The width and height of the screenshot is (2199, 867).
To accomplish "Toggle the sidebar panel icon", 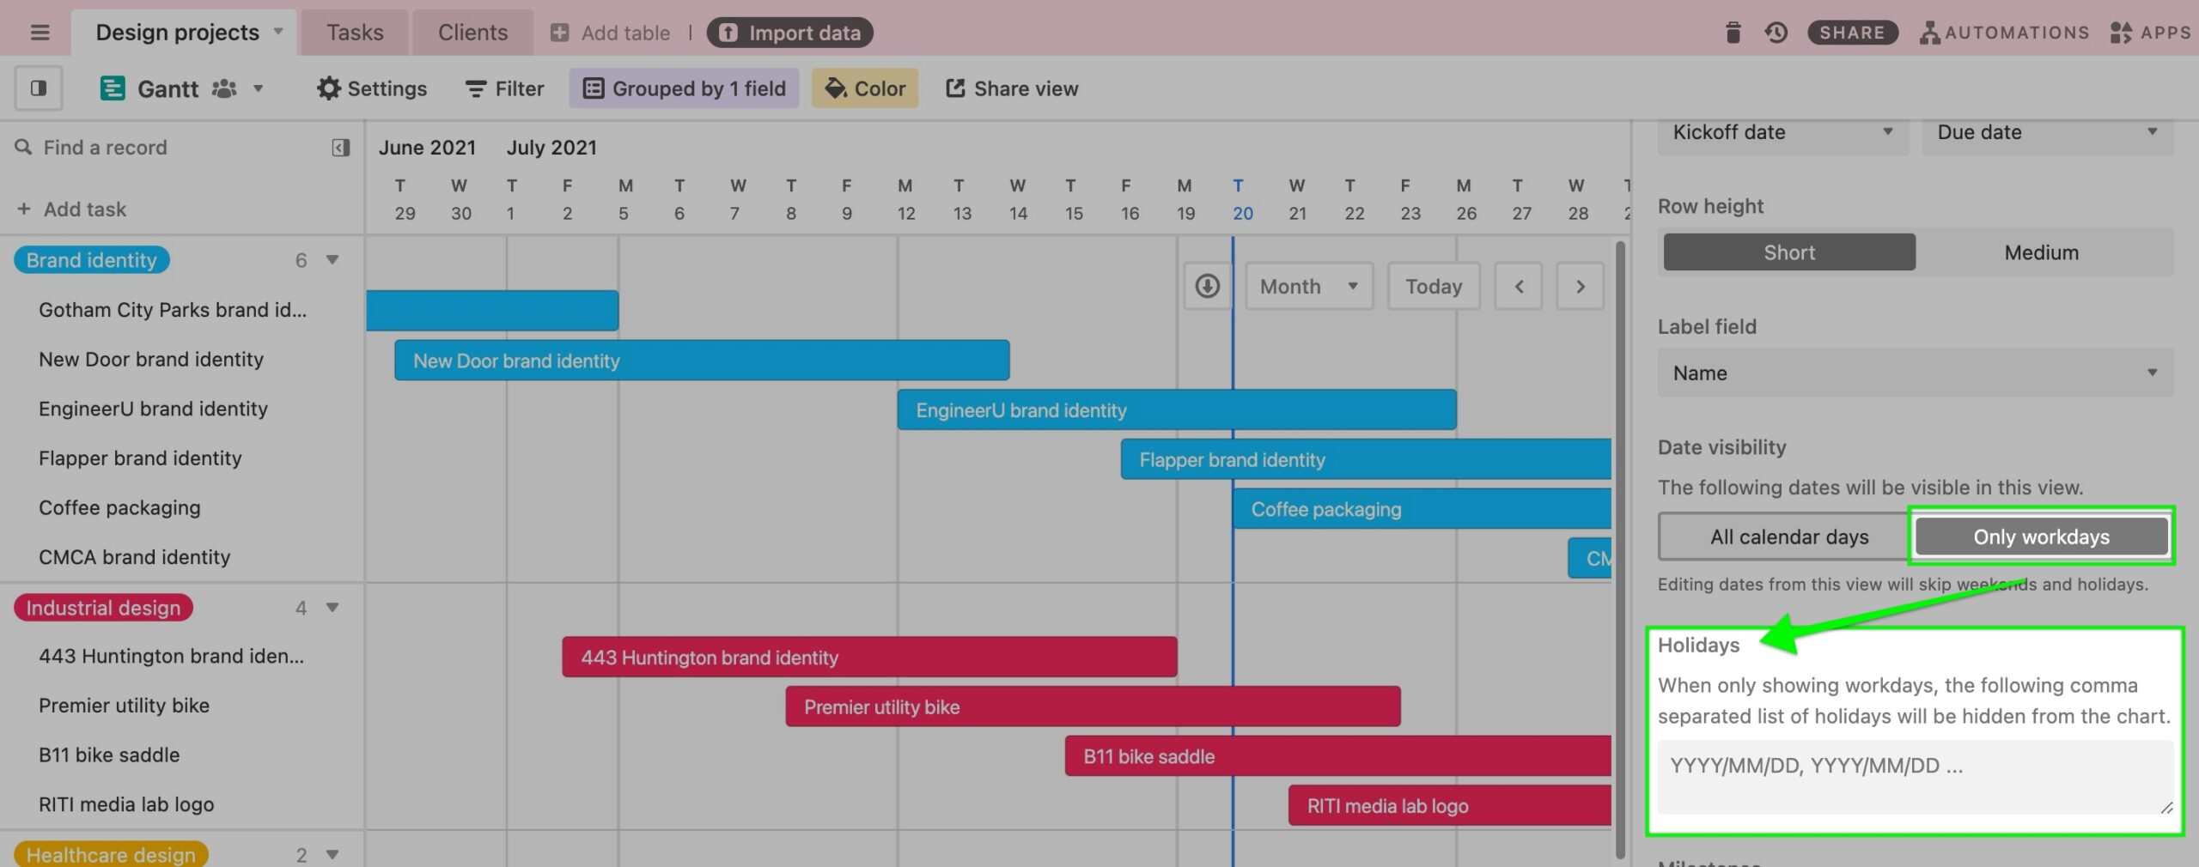I will click(x=39, y=88).
